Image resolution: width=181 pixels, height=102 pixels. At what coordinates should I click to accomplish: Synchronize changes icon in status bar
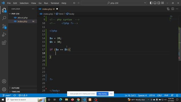(15, 95)
